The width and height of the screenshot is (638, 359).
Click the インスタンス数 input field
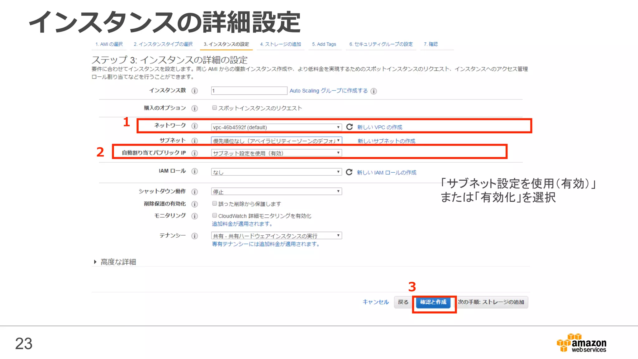249,91
